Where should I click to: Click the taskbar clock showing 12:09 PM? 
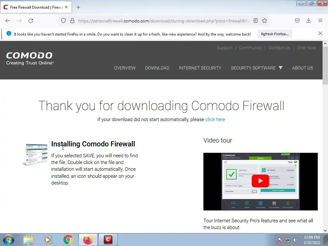click(x=312, y=240)
